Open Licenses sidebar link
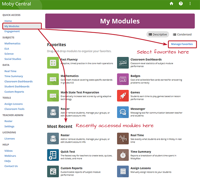This screenshot has height=179, width=200. click(10, 138)
